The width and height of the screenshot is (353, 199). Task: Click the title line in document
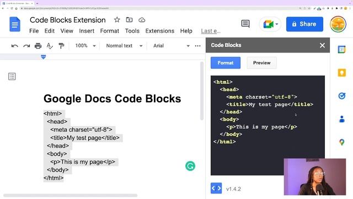tap(85, 138)
